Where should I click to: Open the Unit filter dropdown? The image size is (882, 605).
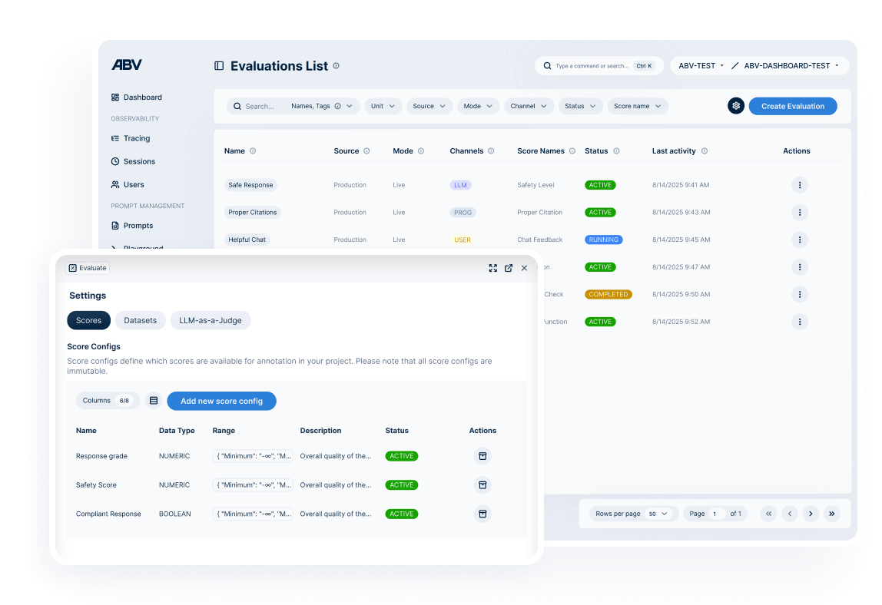pos(383,106)
